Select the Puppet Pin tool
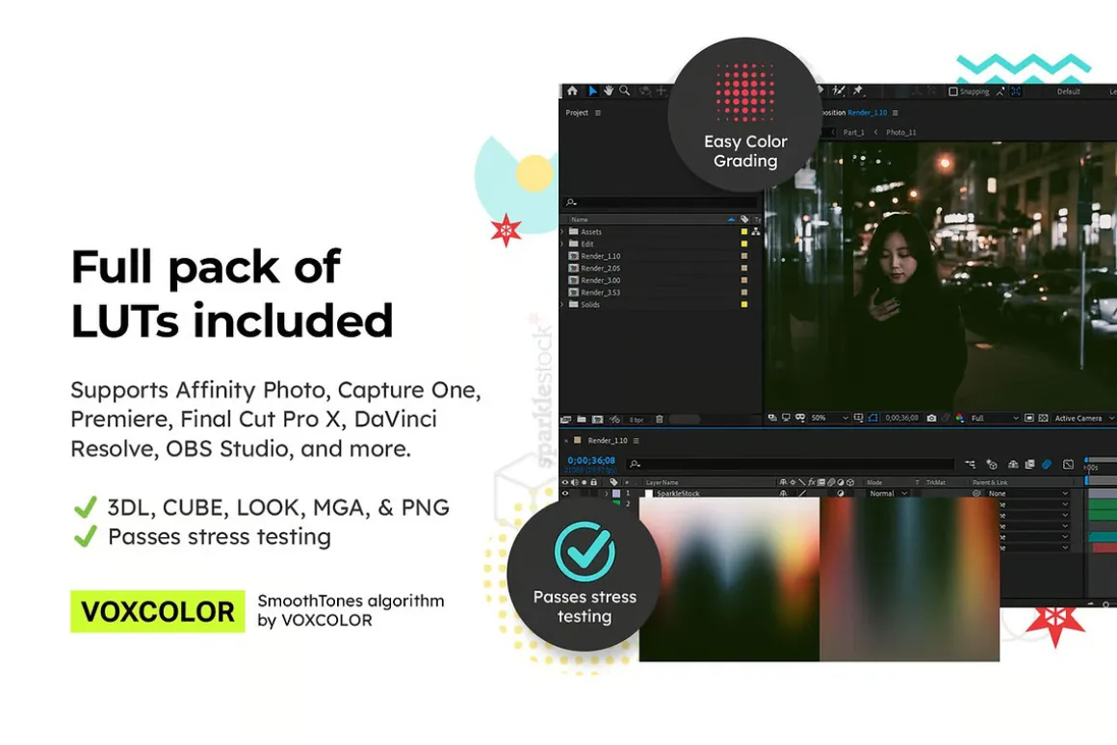 pos(858,90)
